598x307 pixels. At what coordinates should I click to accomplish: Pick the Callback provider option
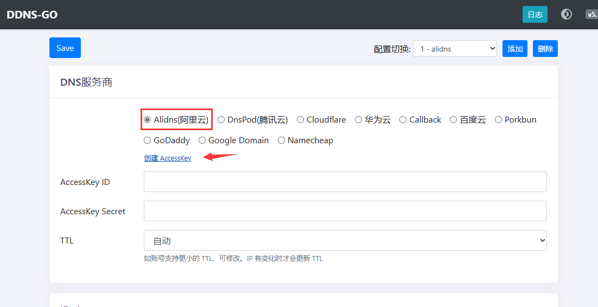click(x=403, y=120)
